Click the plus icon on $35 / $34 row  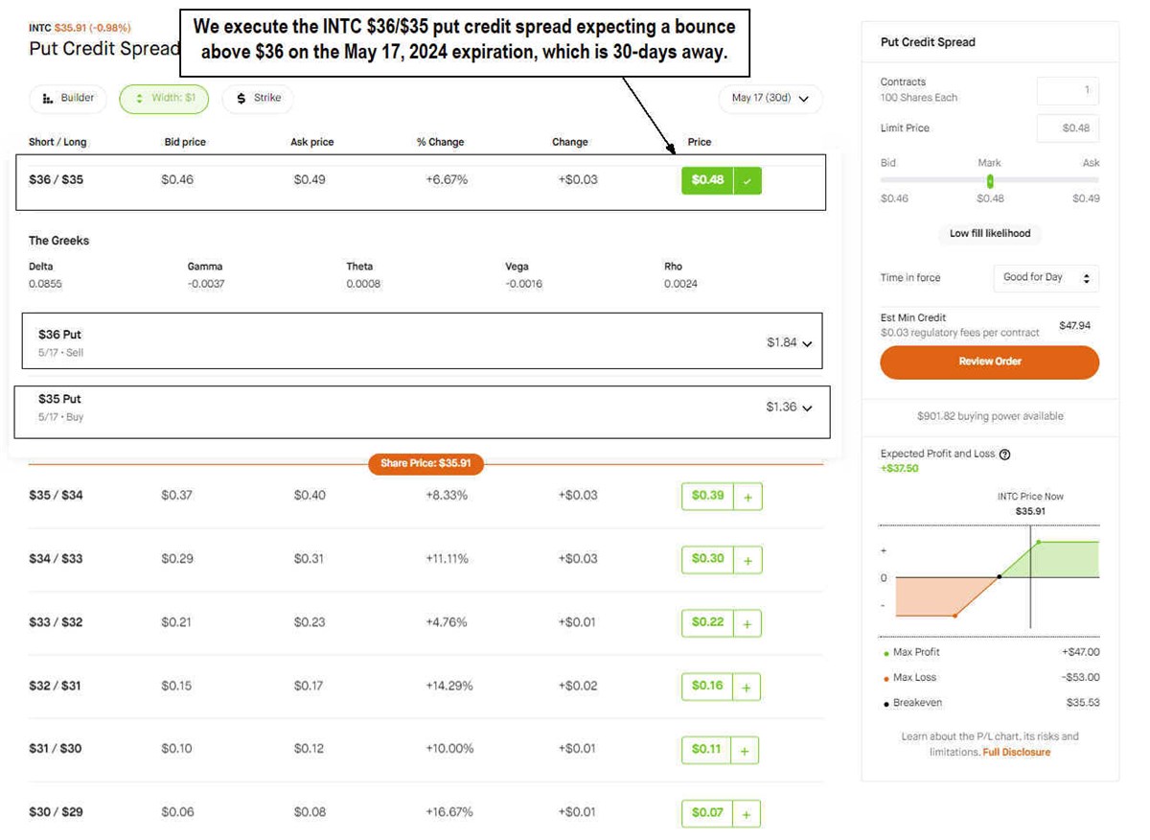(x=747, y=496)
